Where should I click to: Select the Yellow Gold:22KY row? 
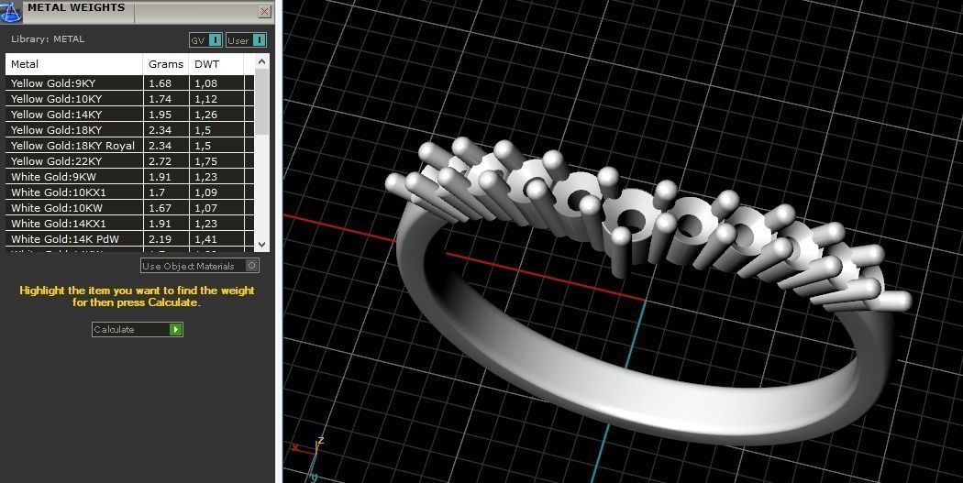(129, 160)
